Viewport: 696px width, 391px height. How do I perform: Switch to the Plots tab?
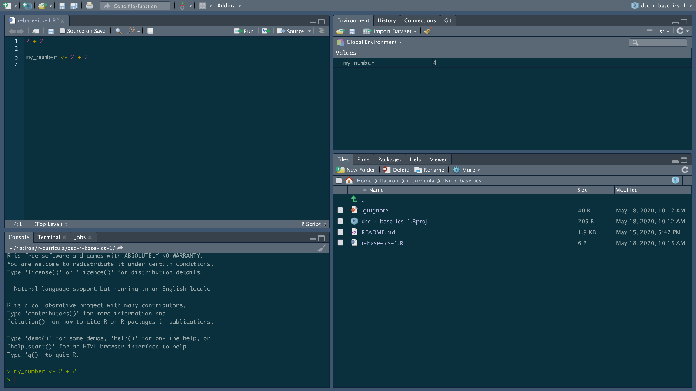pyautogui.click(x=363, y=159)
